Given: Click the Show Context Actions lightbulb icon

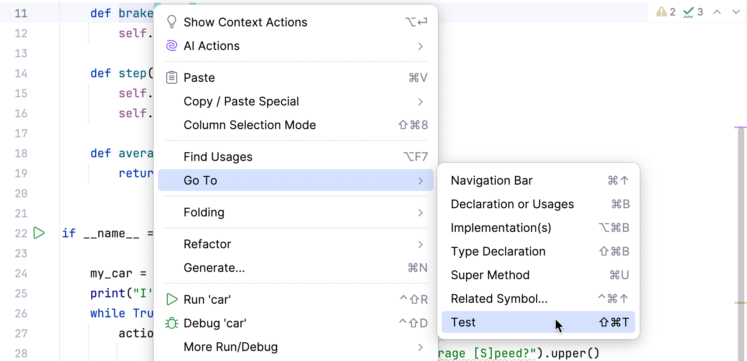Looking at the screenshot, I should click(172, 22).
